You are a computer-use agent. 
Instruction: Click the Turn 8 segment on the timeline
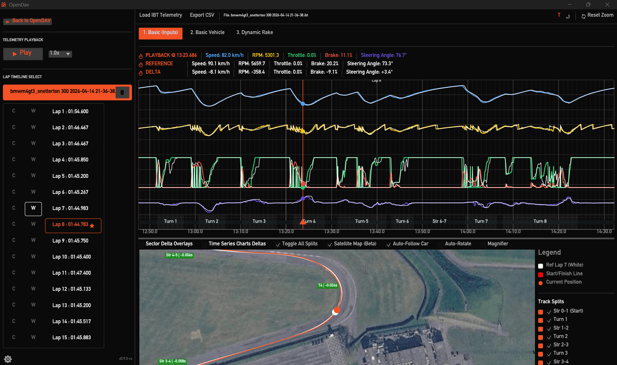coord(540,221)
